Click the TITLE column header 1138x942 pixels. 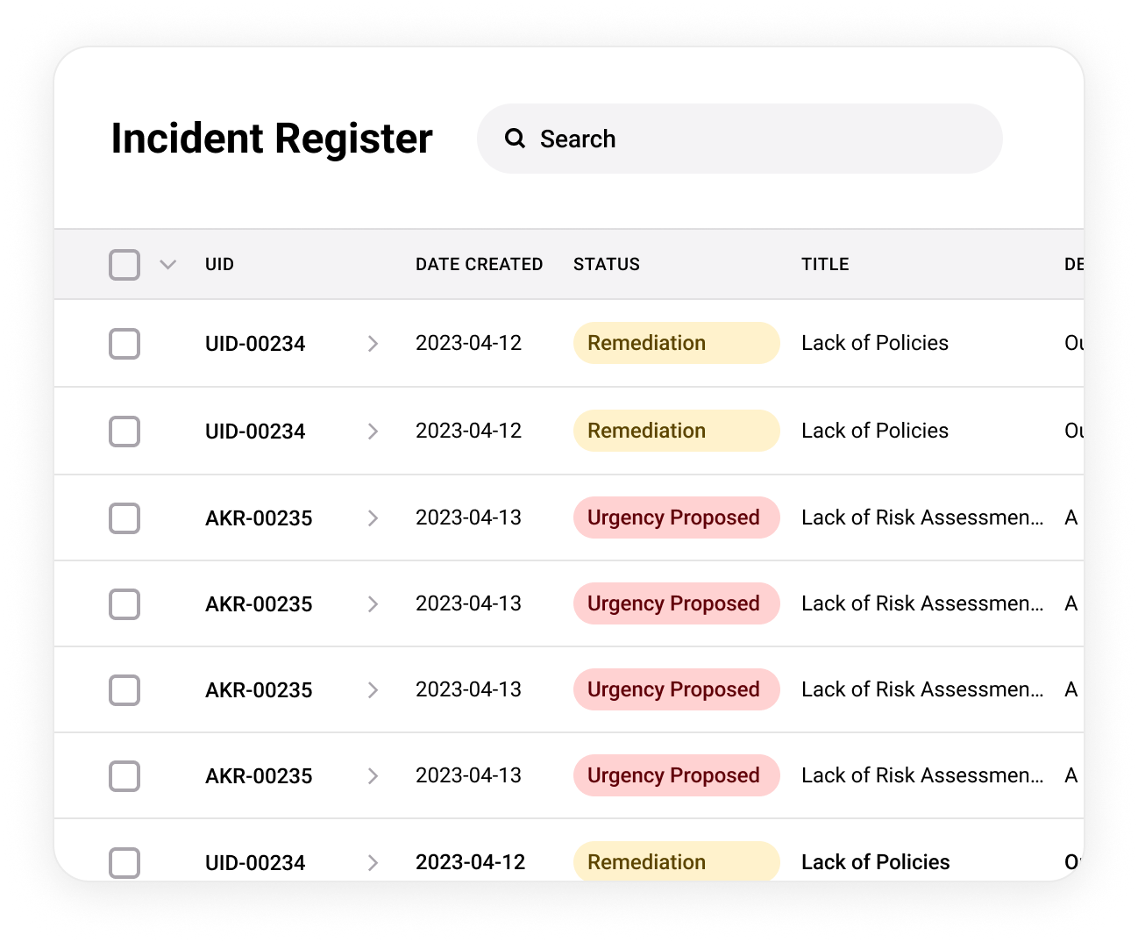825,264
